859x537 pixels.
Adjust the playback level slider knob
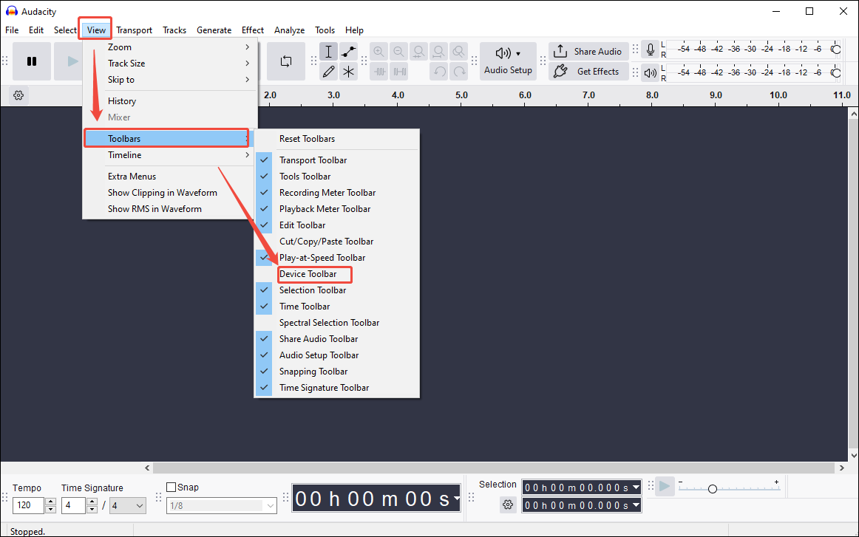[836, 72]
